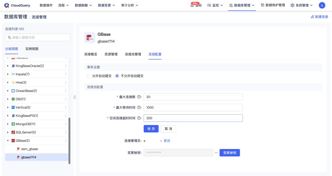Open 数据保护管理 menu

(x=273, y=5)
